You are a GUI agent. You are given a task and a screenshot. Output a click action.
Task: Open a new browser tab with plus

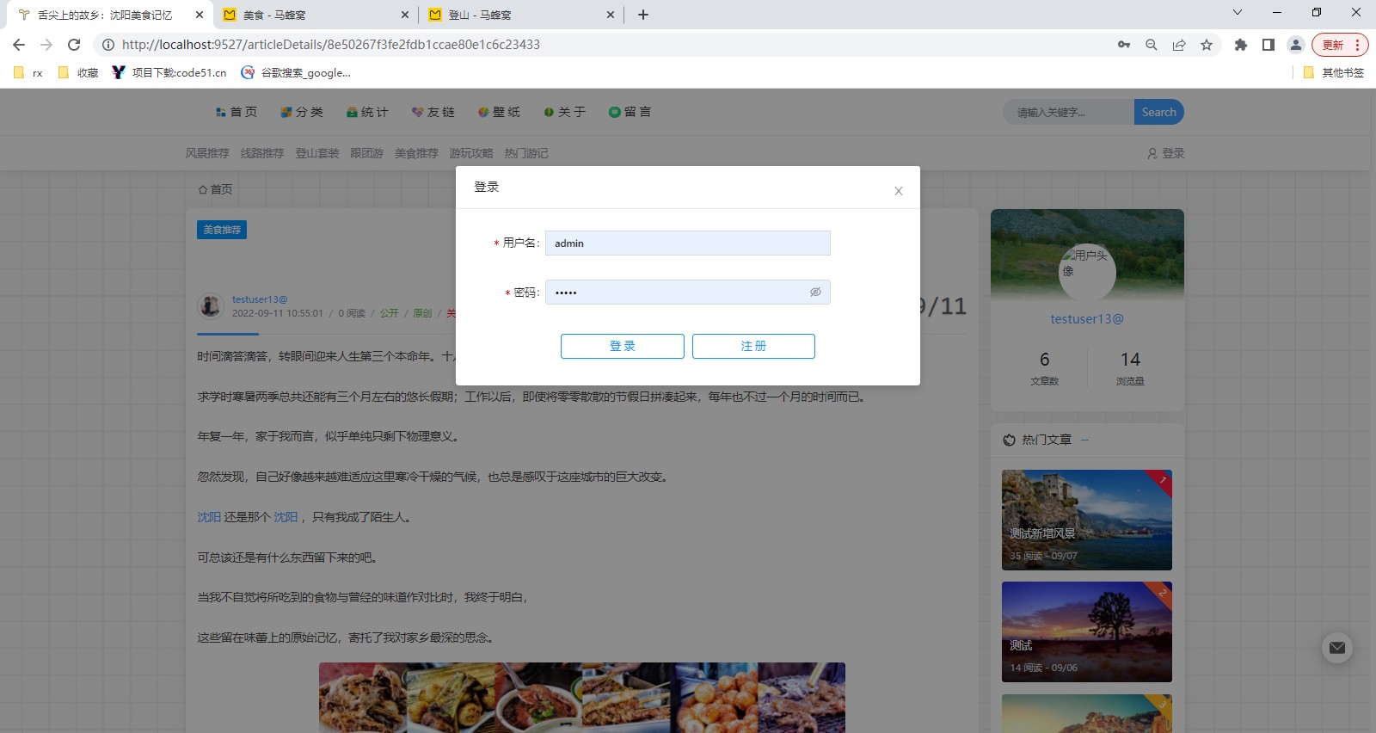[x=643, y=15]
